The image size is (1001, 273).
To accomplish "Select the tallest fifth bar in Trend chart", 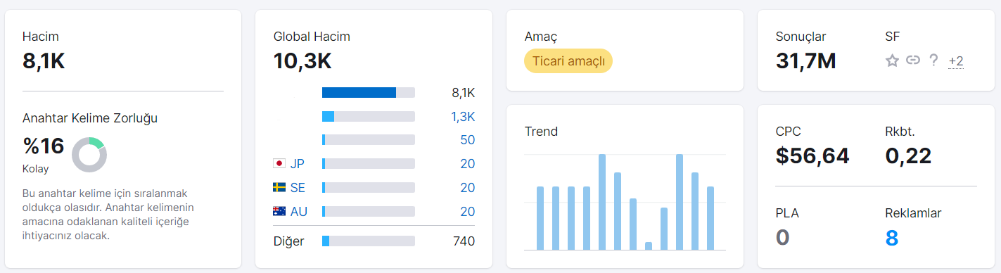I will click(x=602, y=202).
